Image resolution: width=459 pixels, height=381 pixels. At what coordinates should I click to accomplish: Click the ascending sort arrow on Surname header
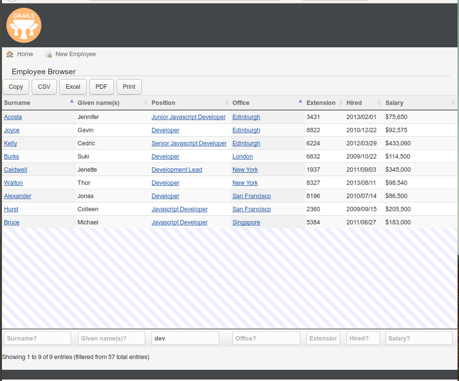72,101
